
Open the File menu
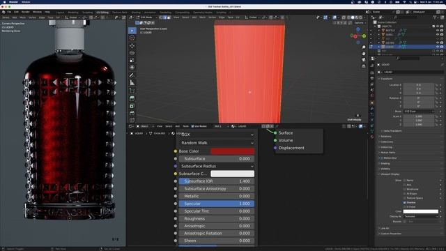9,12
